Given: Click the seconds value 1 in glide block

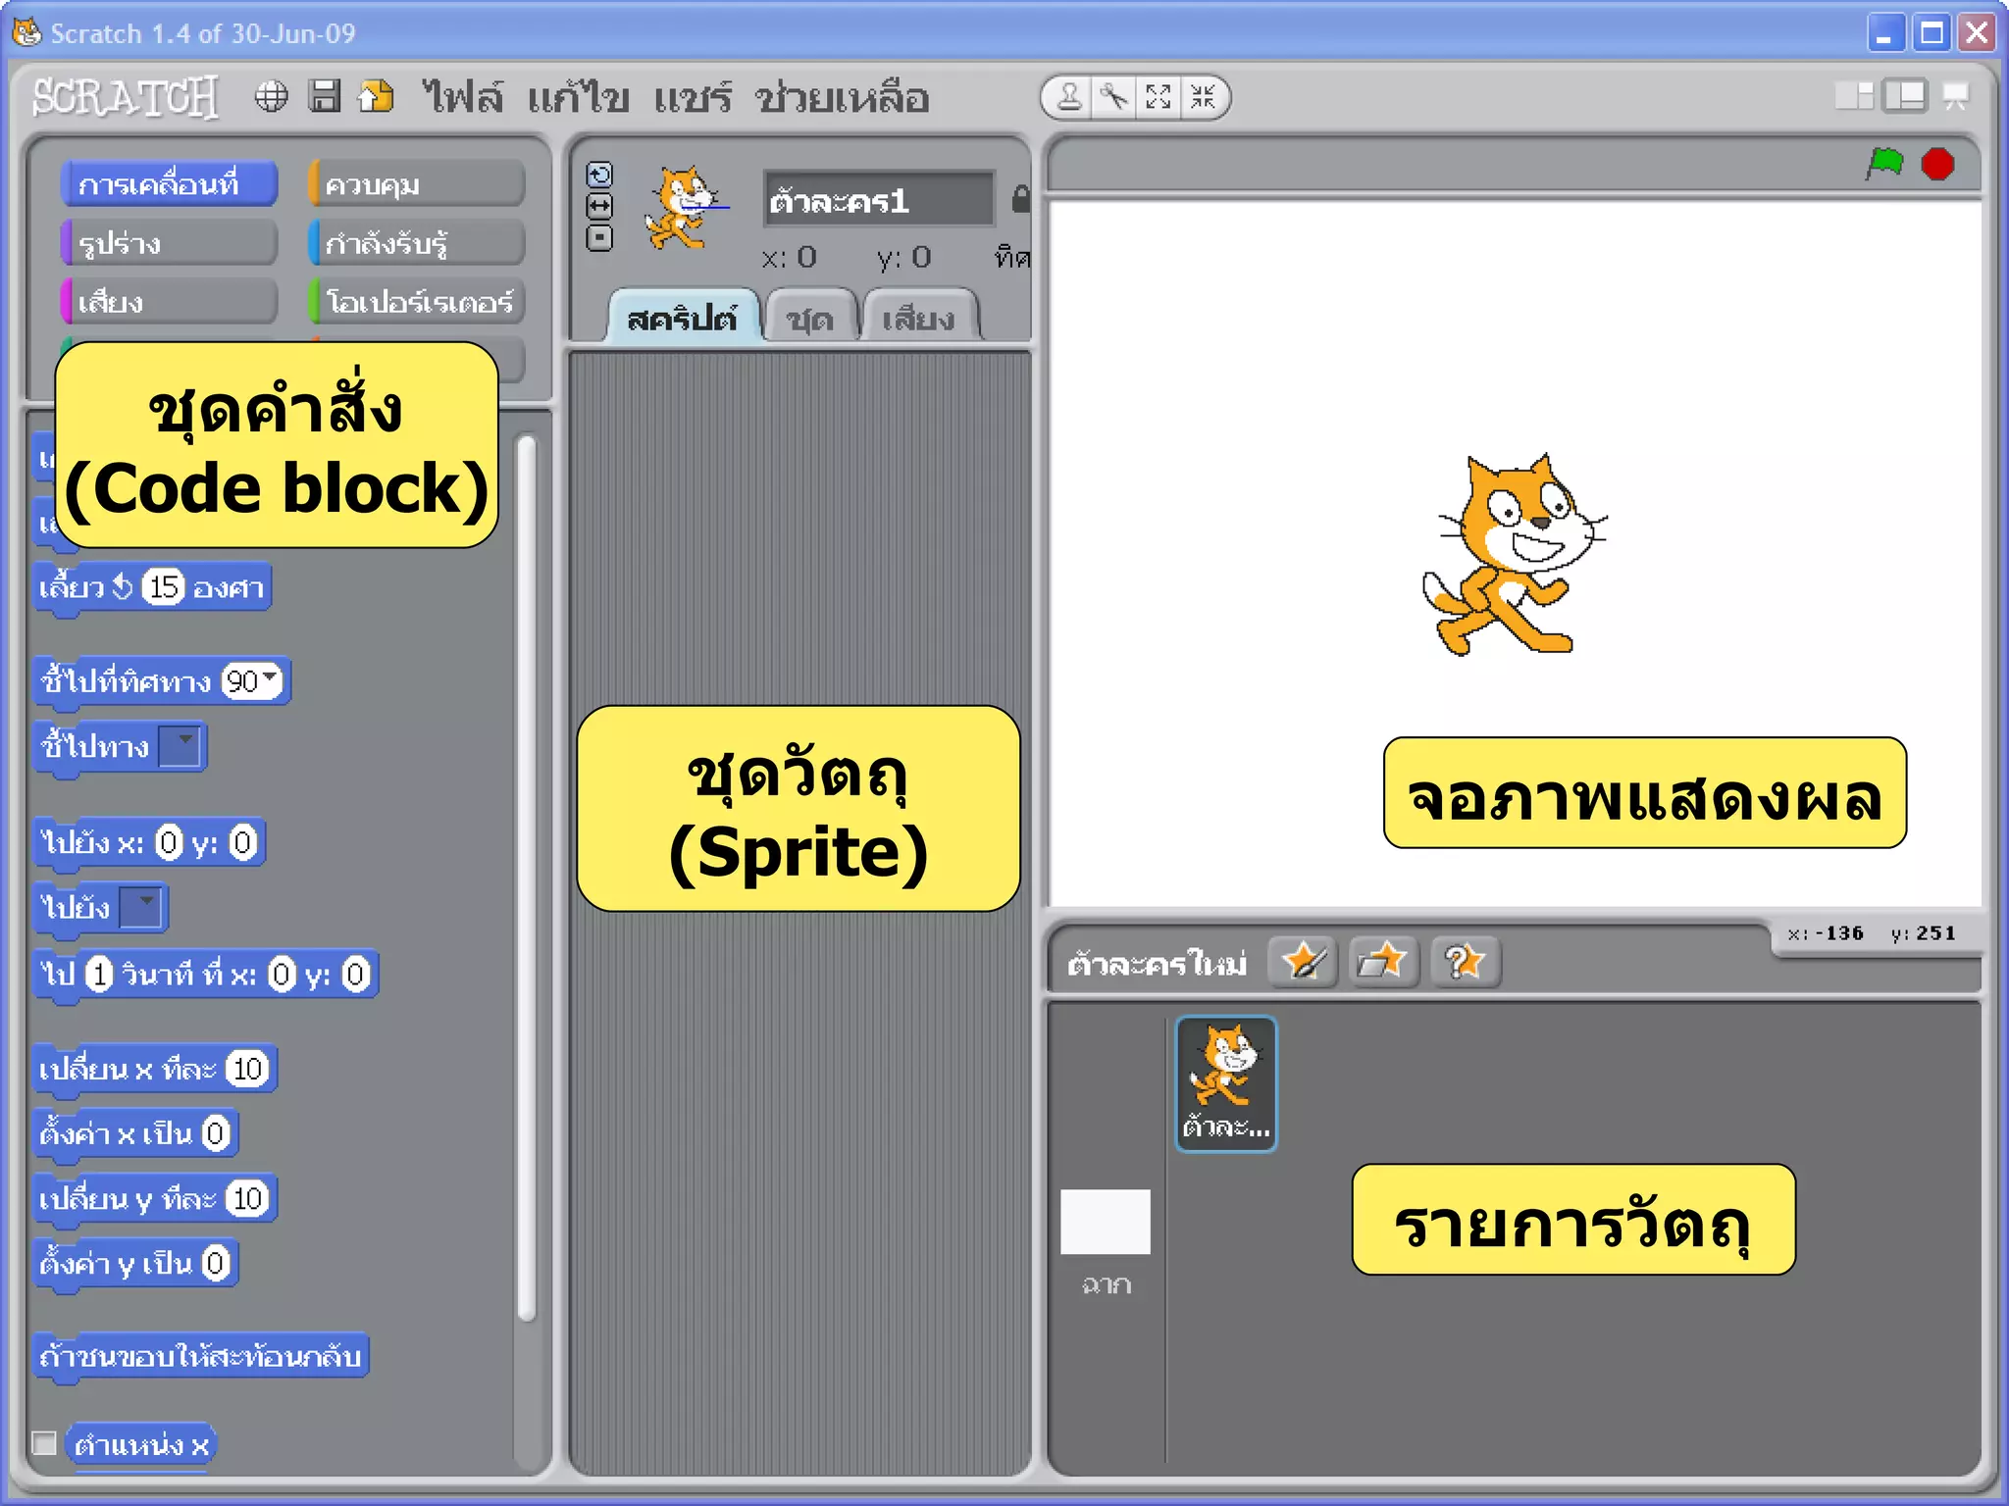Looking at the screenshot, I should [x=99, y=974].
